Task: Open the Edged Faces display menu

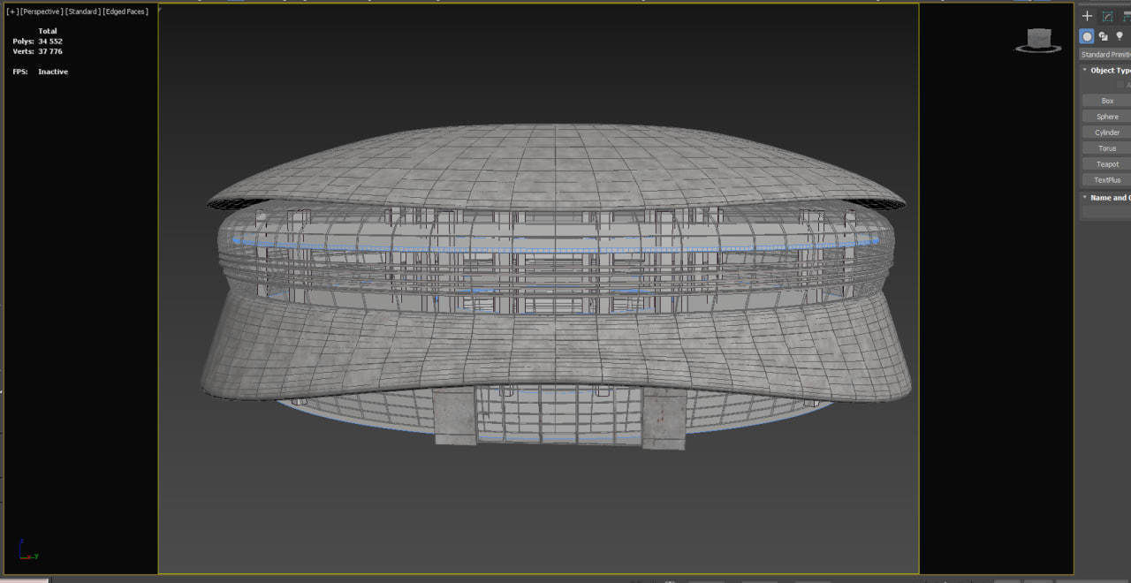Action: click(125, 11)
